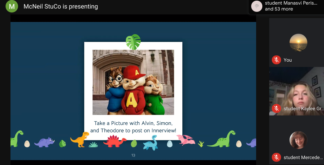324x165 pixels.
Task: Click student Mercede's muted mic icon
Action: click(x=276, y=157)
